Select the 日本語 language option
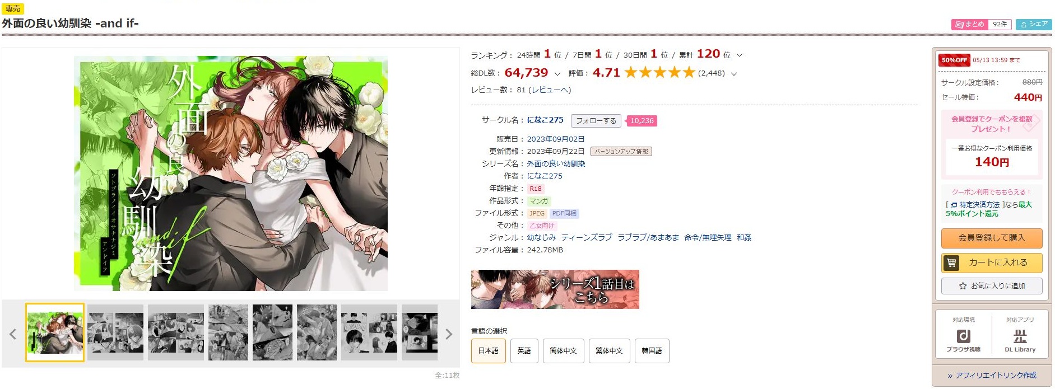 point(488,351)
